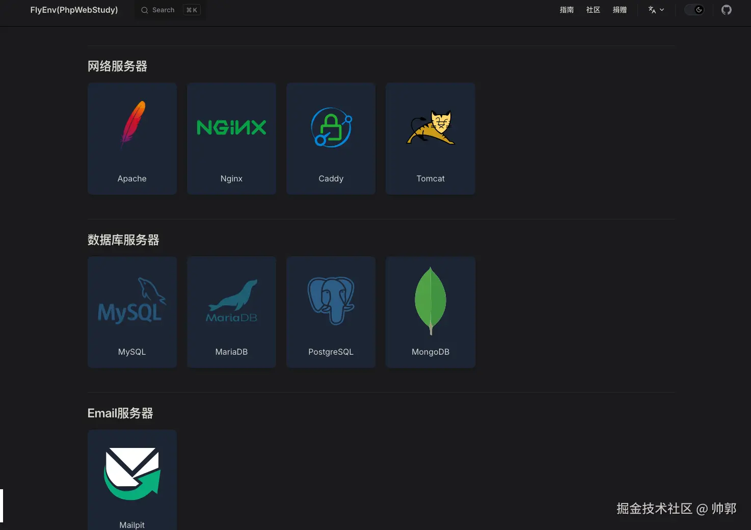The image size is (751, 530).
Task: Click the PostgreSQL elephant logo
Action: 331,301
